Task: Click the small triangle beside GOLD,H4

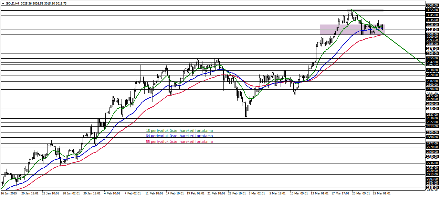Action: [x=3, y=3]
